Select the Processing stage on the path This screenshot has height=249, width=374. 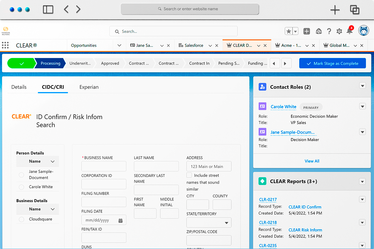point(50,63)
